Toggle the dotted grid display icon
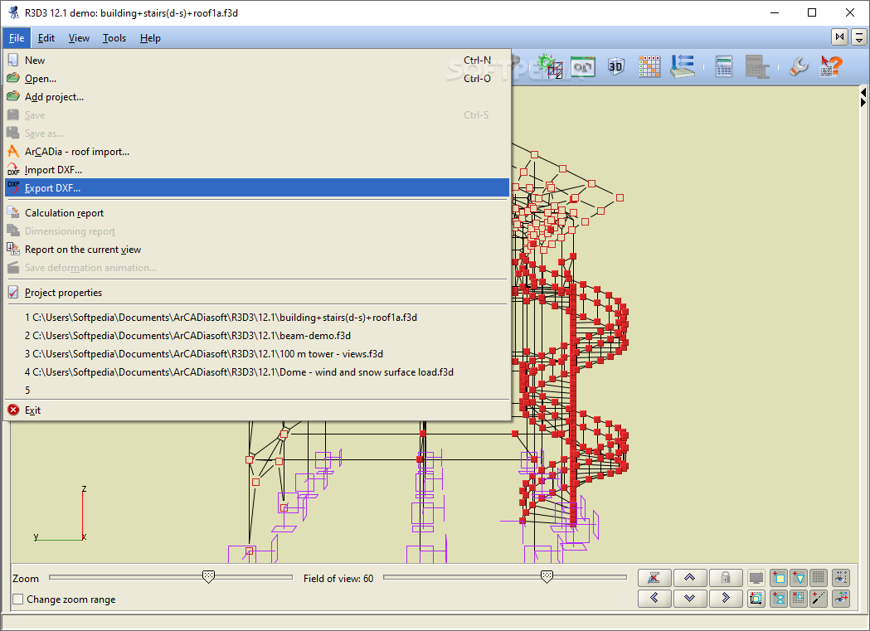The height and width of the screenshot is (631, 870). click(x=819, y=578)
